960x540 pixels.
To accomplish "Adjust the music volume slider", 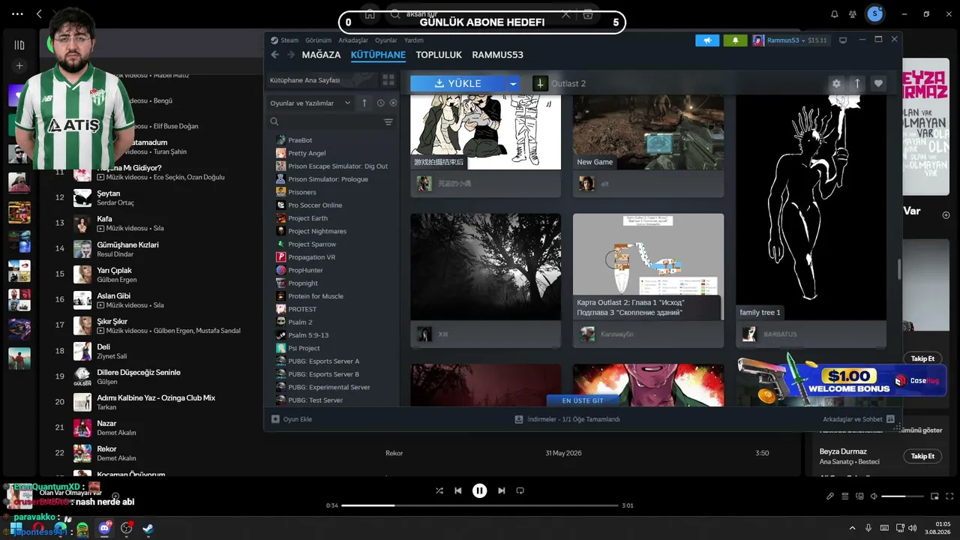I will [903, 496].
